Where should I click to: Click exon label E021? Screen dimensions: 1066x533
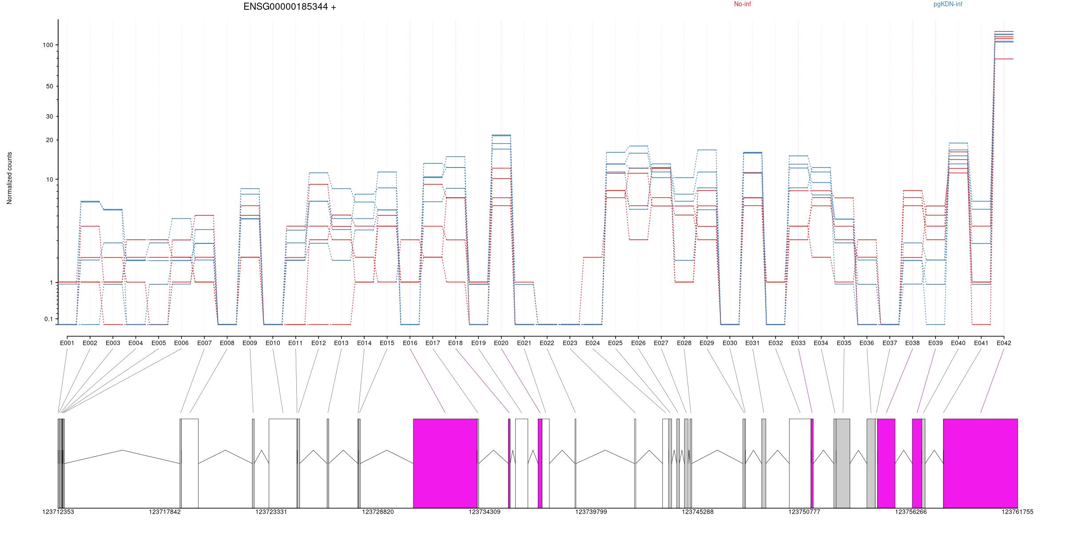click(x=524, y=343)
